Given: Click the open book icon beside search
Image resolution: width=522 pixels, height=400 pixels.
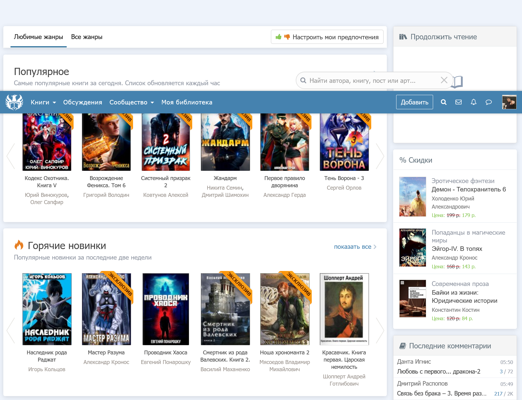Looking at the screenshot, I should pyautogui.click(x=457, y=82).
